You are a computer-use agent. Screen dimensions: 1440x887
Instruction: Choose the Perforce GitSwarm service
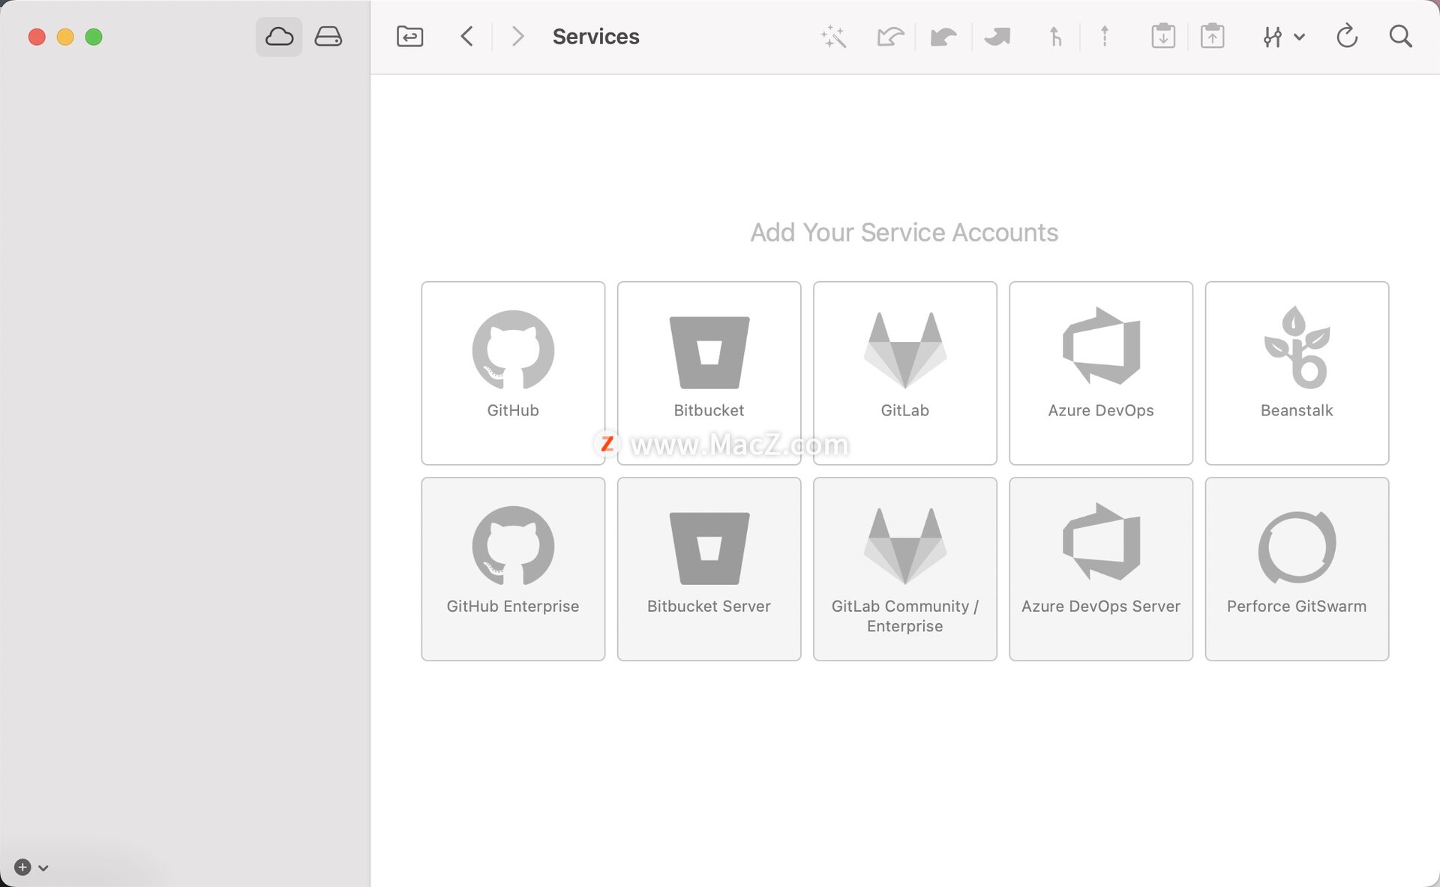click(x=1297, y=568)
